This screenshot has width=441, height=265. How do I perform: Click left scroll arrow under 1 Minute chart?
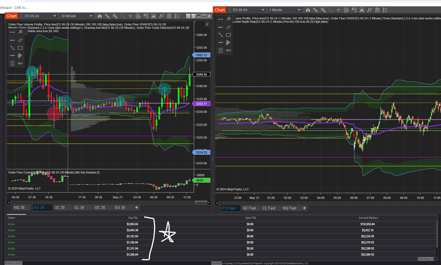pos(216,203)
